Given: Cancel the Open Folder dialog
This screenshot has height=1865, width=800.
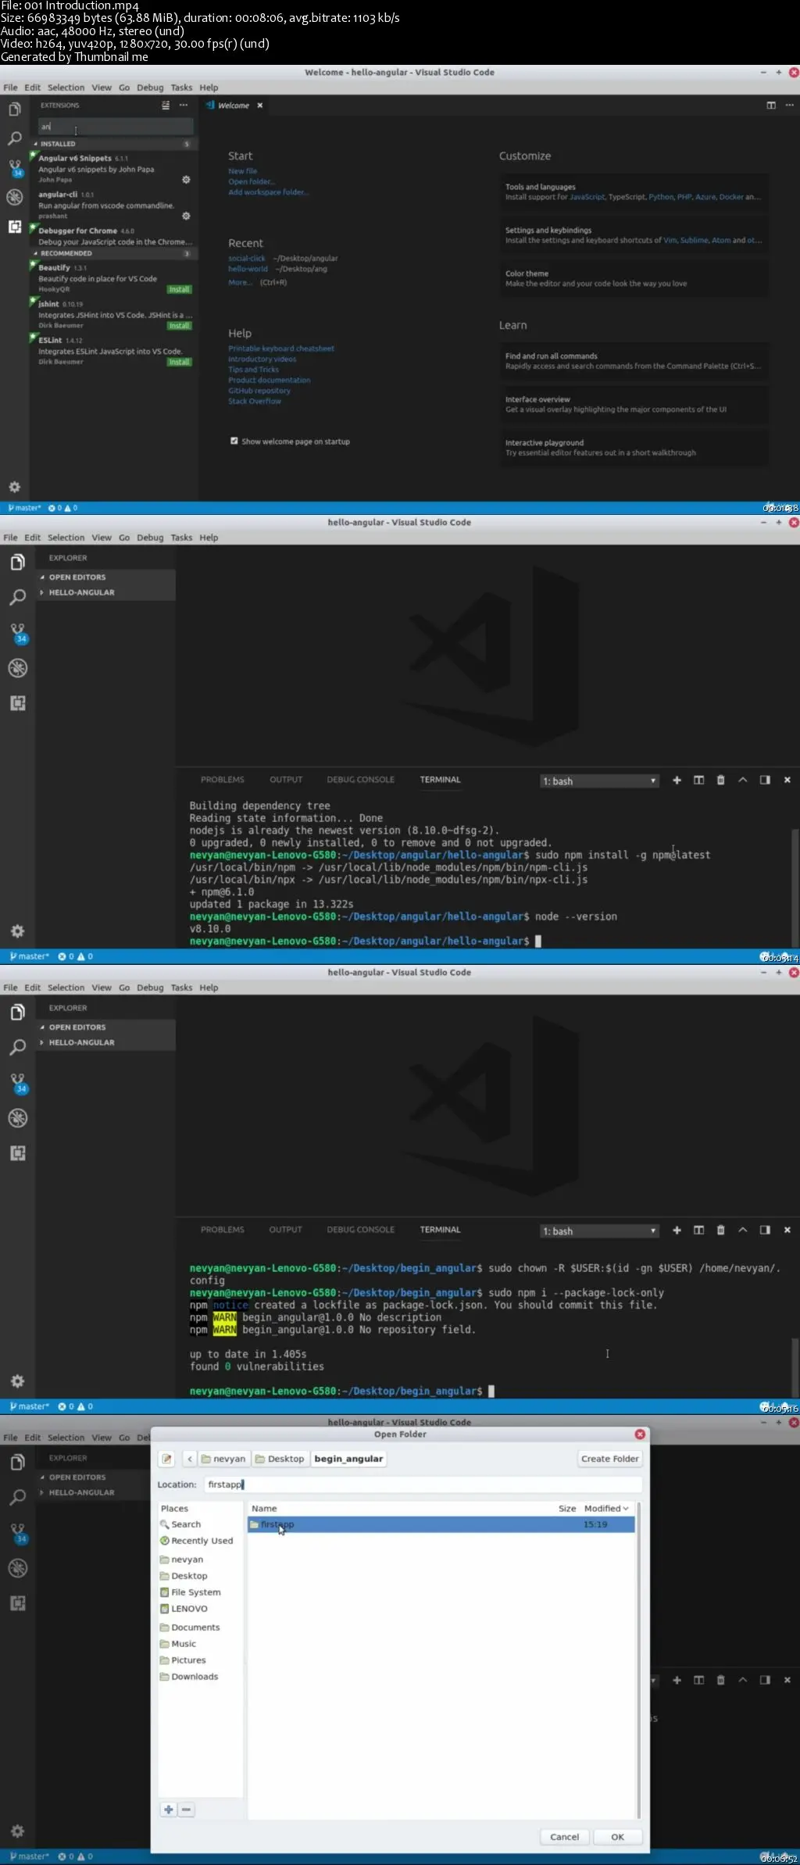Looking at the screenshot, I should [x=565, y=1837].
